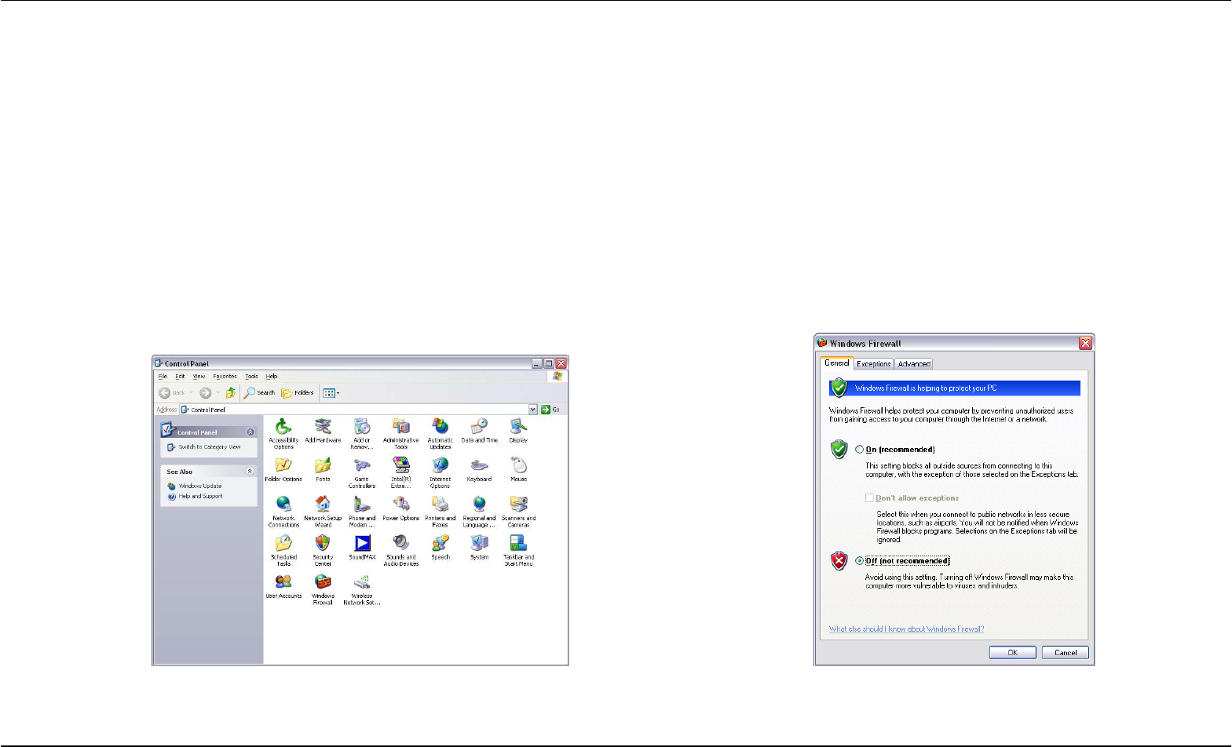
Task: Open Phone and Modem options icon
Action: coord(362,512)
